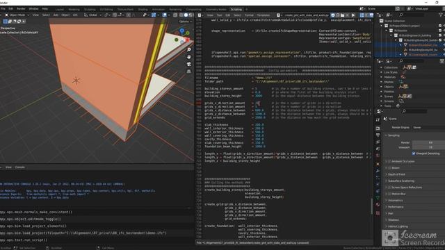The width and height of the screenshot is (445, 250).
Task: Open viewport Options dropdown
Action: 186,22
